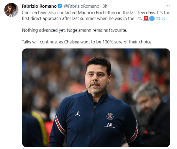Follow the #CFC hashtag link
Screen dimensions: 177x149
pos(161,19)
